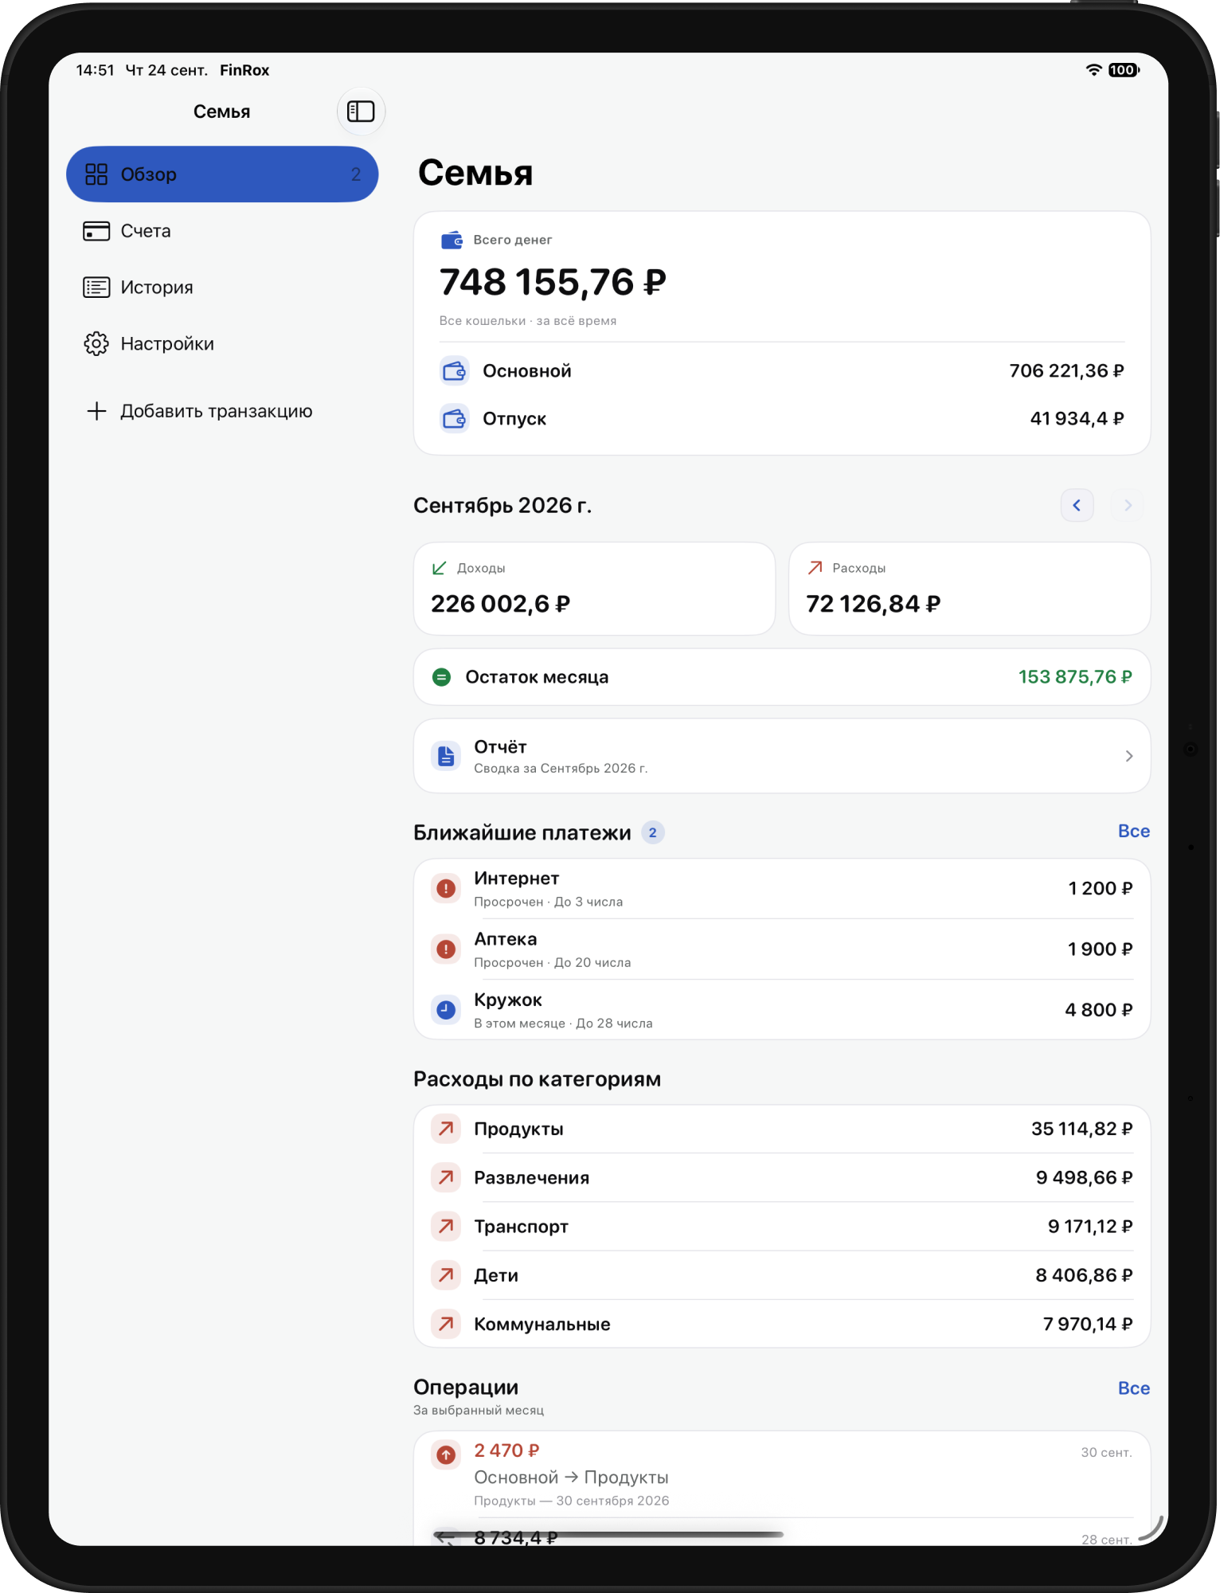Open the 2 470 ₽ Продукты transaction
Image resolution: width=1220 pixels, height=1593 pixels.
pyautogui.click(x=782, y=1475)
